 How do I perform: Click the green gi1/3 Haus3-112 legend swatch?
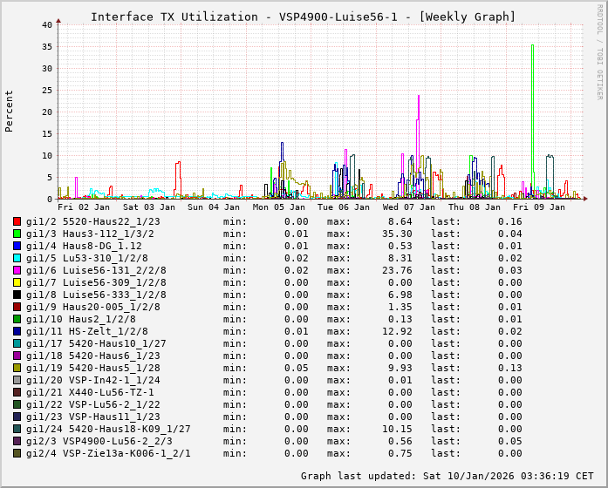(x=17, y=234)
